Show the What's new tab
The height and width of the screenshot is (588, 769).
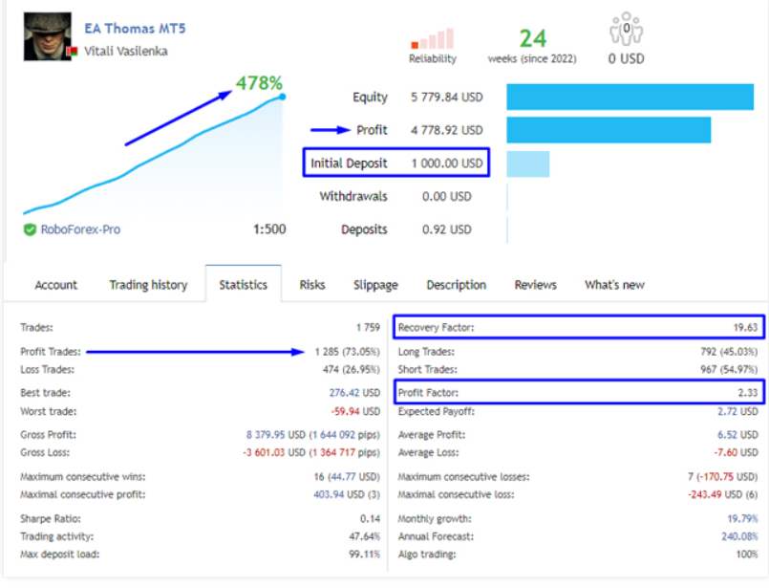pos(614,285)
